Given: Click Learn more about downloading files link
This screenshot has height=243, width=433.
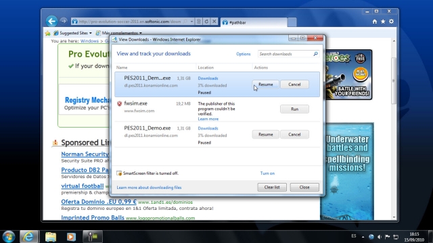Looking at the screenshot, I should coord(149,188).
